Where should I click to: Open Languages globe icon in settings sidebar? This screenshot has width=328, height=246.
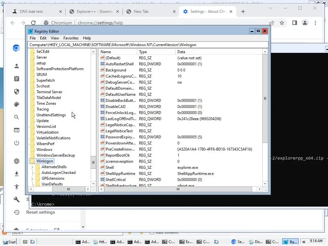coord(17,161)
